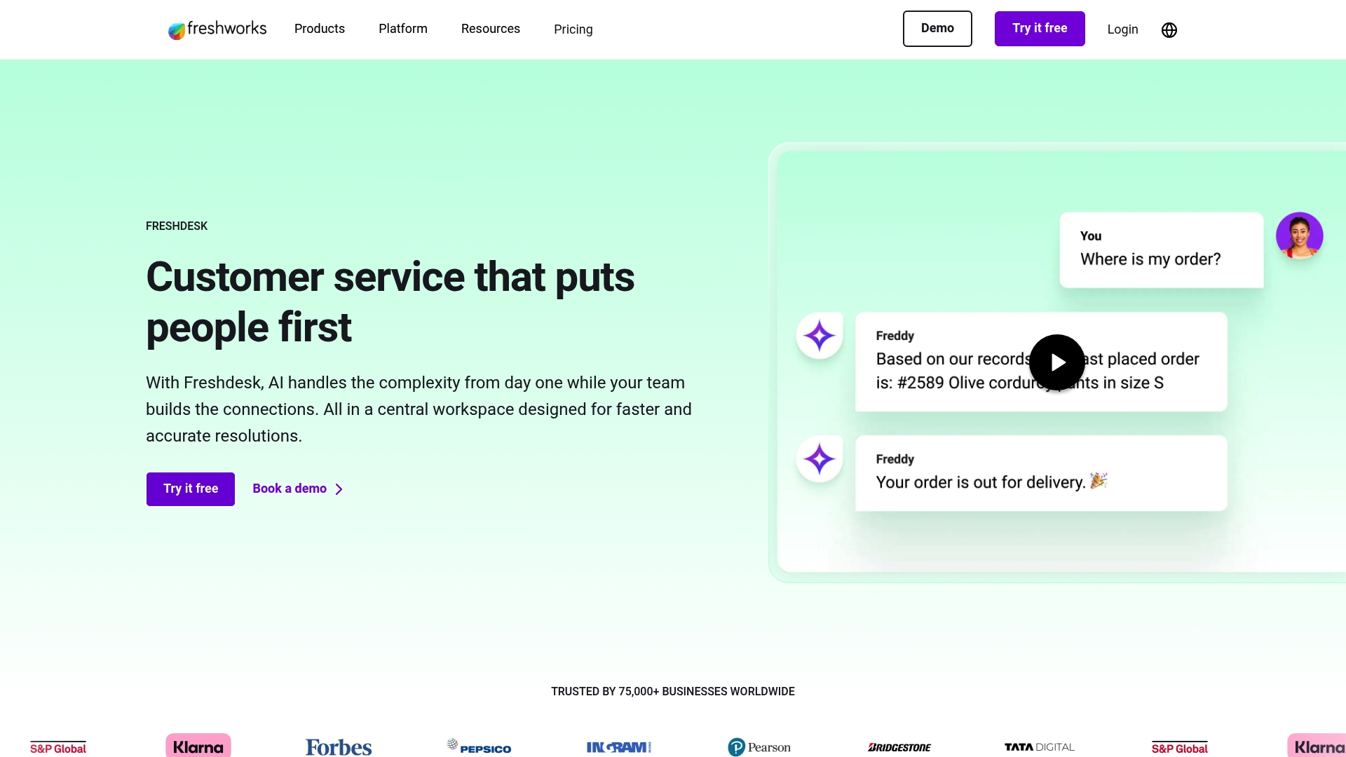1346x757 pixels.
Task: Expand the Resources menu
Action: [491, 29]
